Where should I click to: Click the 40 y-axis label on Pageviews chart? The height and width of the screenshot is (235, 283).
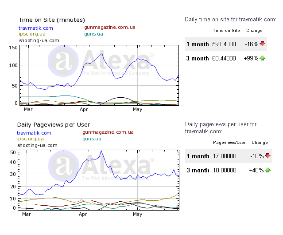[13, 162]
